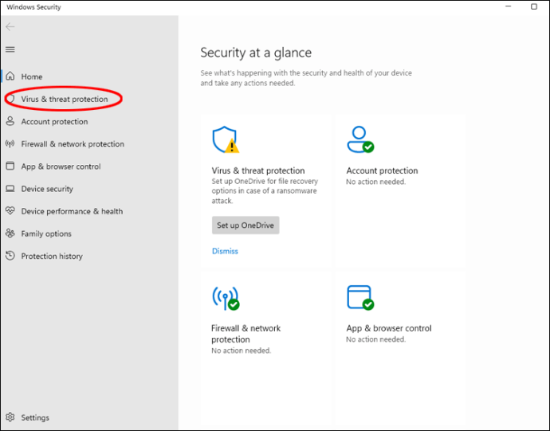Click the Home house icon
The image size is (550, 431).
click(10, 76)
